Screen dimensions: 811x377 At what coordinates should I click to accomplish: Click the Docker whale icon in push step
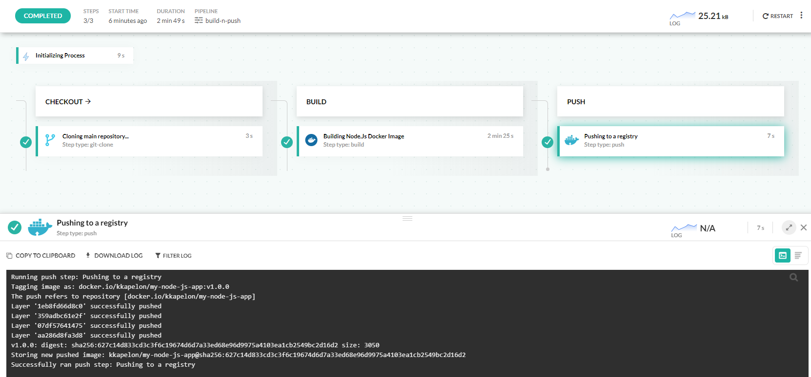pos(571,140)
